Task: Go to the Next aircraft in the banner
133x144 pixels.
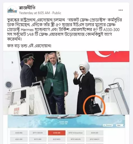Action: tap(120, 125)
